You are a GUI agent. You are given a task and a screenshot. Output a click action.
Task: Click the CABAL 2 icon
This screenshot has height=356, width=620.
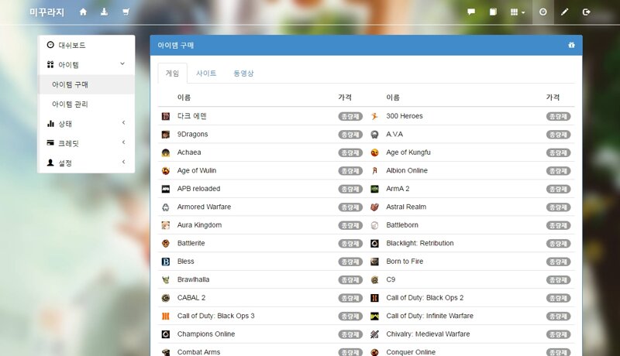(x=166, y=298)
